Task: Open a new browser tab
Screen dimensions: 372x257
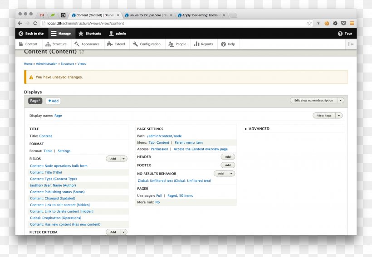Action: pos(233,15)
